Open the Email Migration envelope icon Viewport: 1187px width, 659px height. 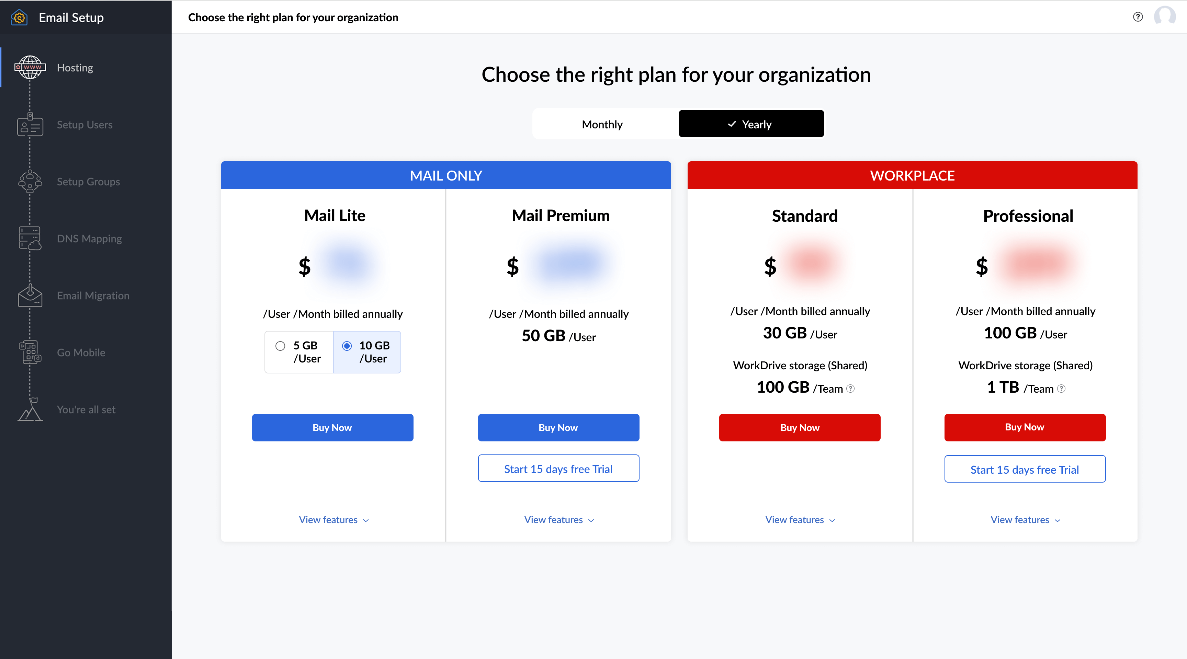point(30,295)
